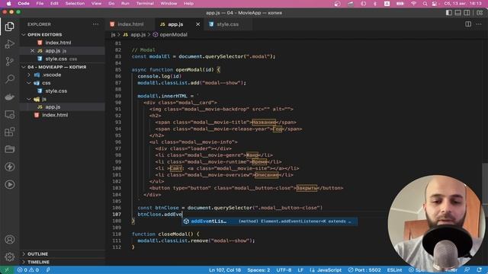Viewport: 488px width, 274px height.
Task: Open the remote window status button
Action: coord(7,270)
